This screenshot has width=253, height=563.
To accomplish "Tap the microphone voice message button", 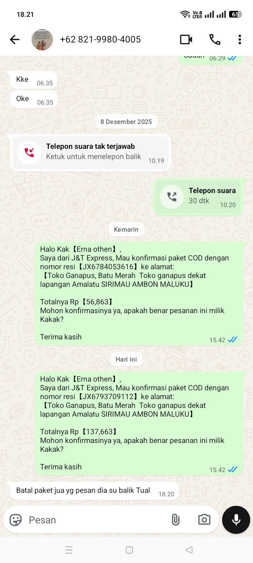I will 236,520.
